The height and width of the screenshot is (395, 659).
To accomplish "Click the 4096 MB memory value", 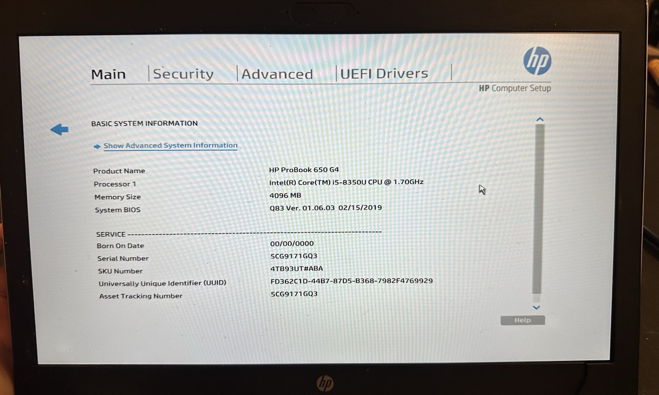I will point(285,195).
